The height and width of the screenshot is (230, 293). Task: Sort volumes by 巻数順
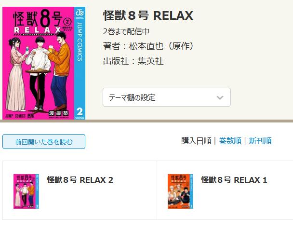coord(230,141)
